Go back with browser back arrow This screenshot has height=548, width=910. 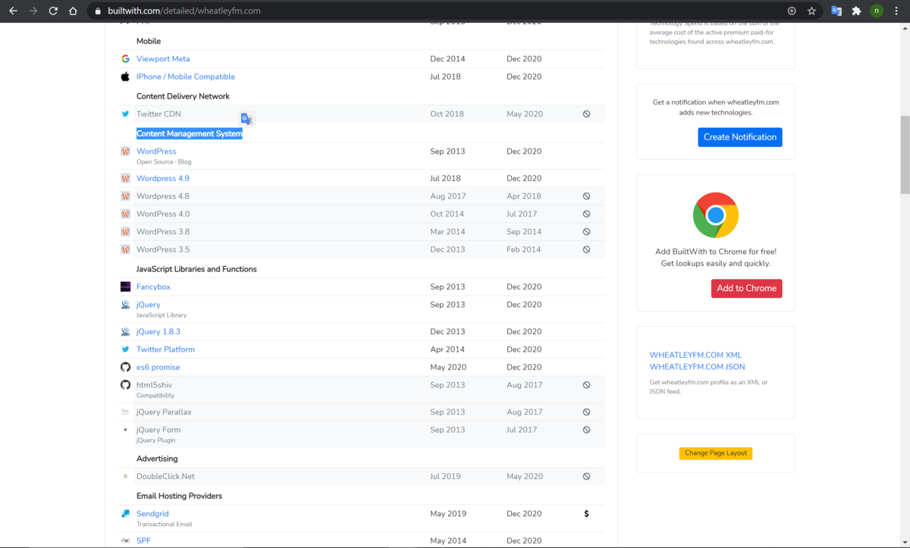click(13, 11)
